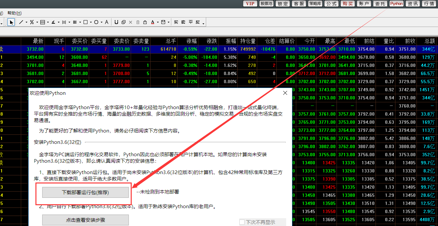Open the font color dropdown arrow

(x=158, y=22)
